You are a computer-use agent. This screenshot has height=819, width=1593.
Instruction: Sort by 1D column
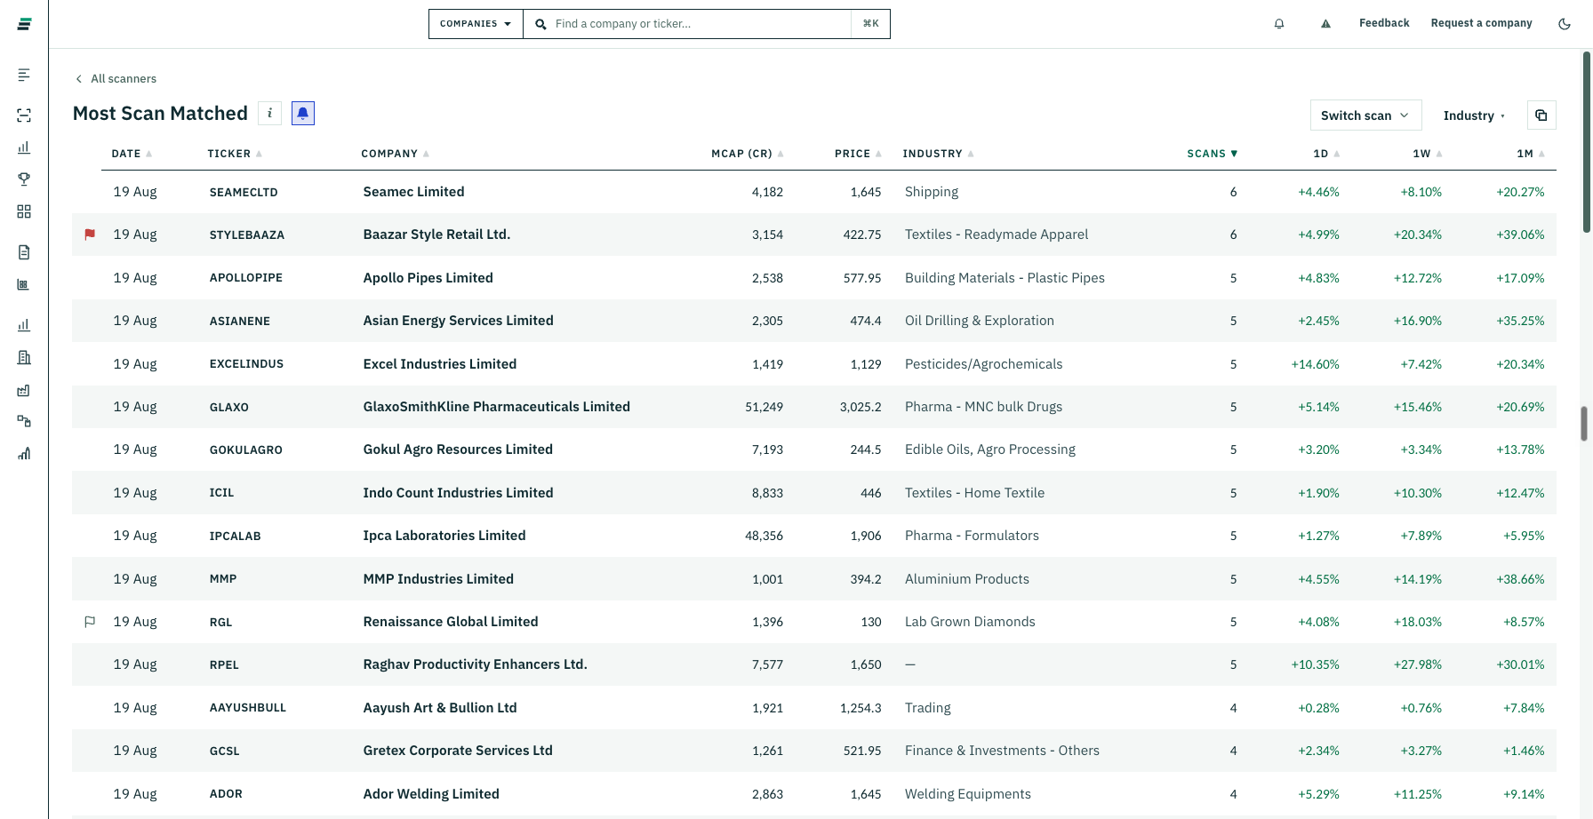click(x=1326, y=154)
